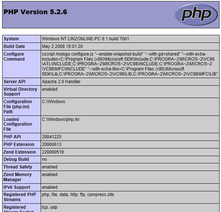Viewport: 221px width, 212px height.
Task: Click the 'Registered PHP Streams' label
Action: coord(20,197)
